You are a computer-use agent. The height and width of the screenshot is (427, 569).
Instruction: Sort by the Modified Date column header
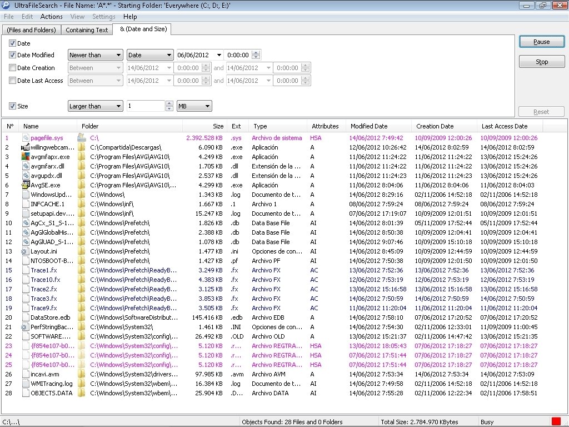[x=379, y=126]
